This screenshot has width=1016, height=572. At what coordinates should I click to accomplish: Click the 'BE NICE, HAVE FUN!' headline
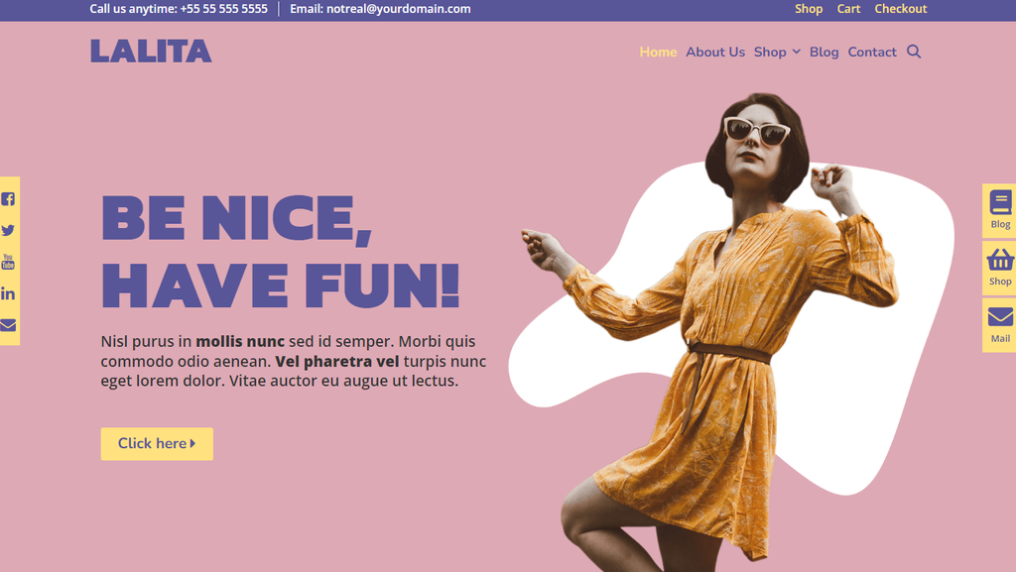(281, 251)
